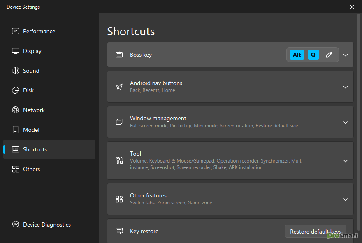Image resolution: width=362 pixels, height=243 pixels.
Task: Expand the Android nav buttons section
Action: [x=346, y=87]
